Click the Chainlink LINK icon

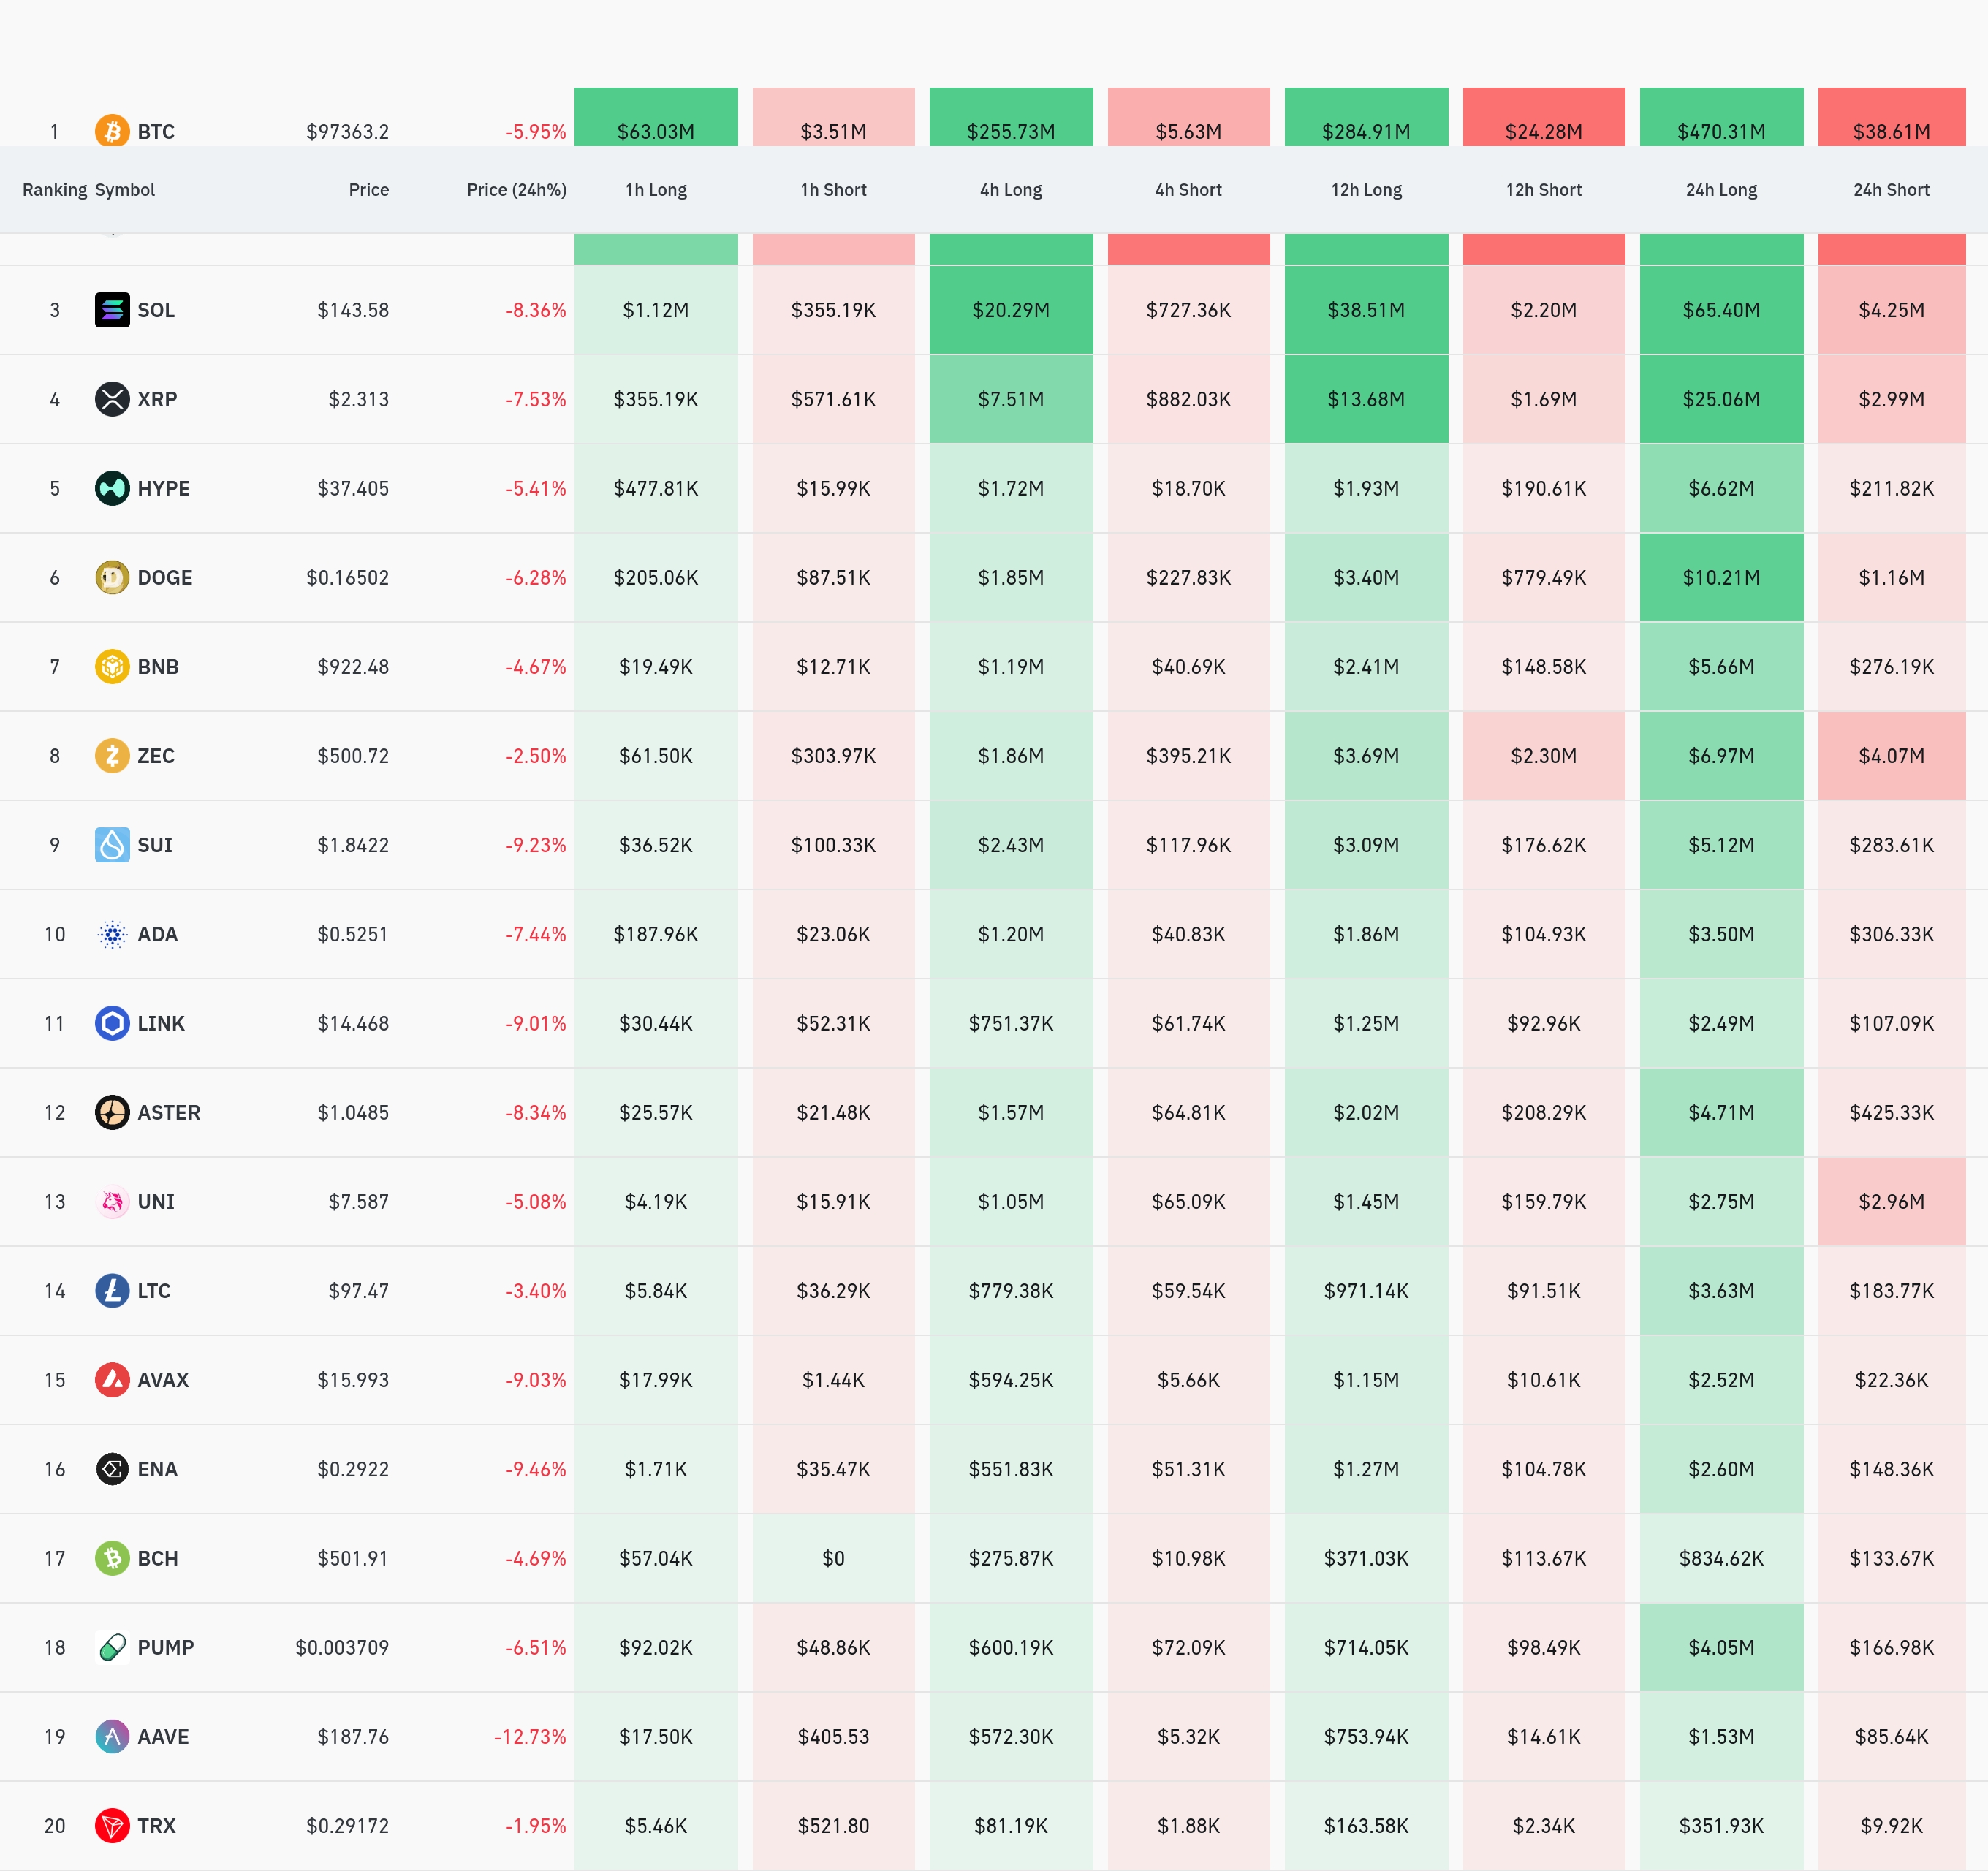pos(112,1023)
